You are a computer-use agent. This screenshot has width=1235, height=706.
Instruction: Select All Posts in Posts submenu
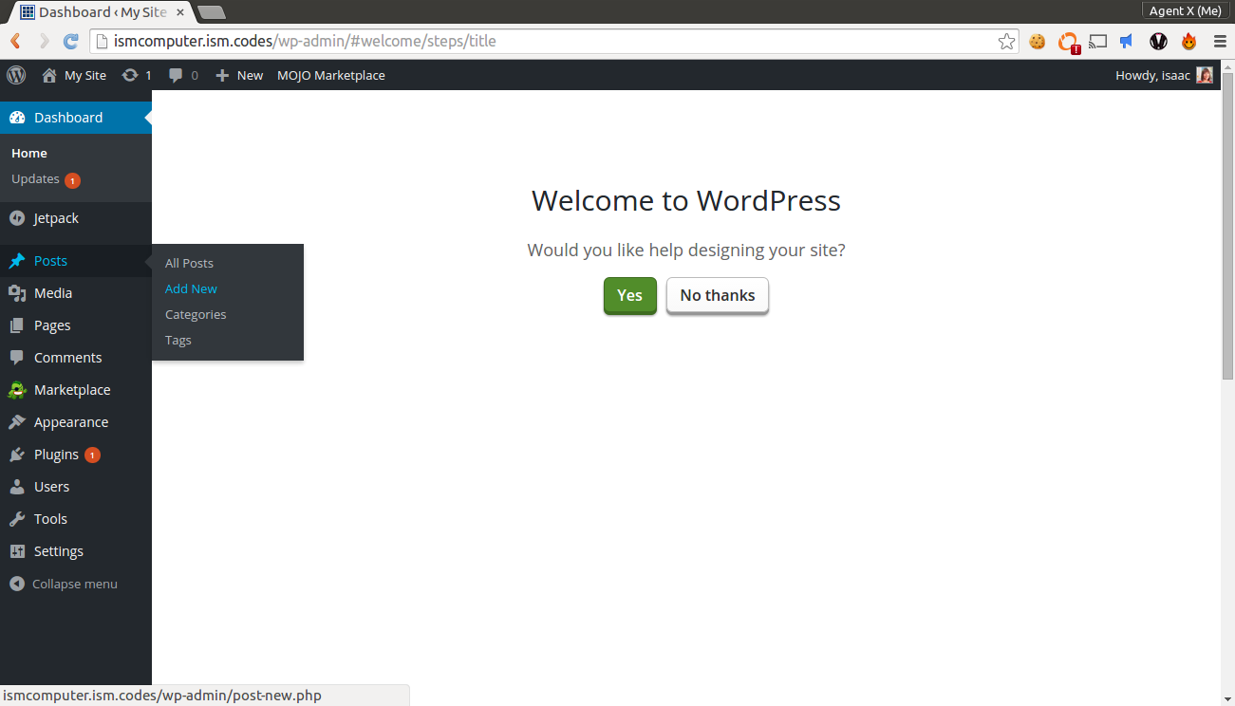(189, 263)
